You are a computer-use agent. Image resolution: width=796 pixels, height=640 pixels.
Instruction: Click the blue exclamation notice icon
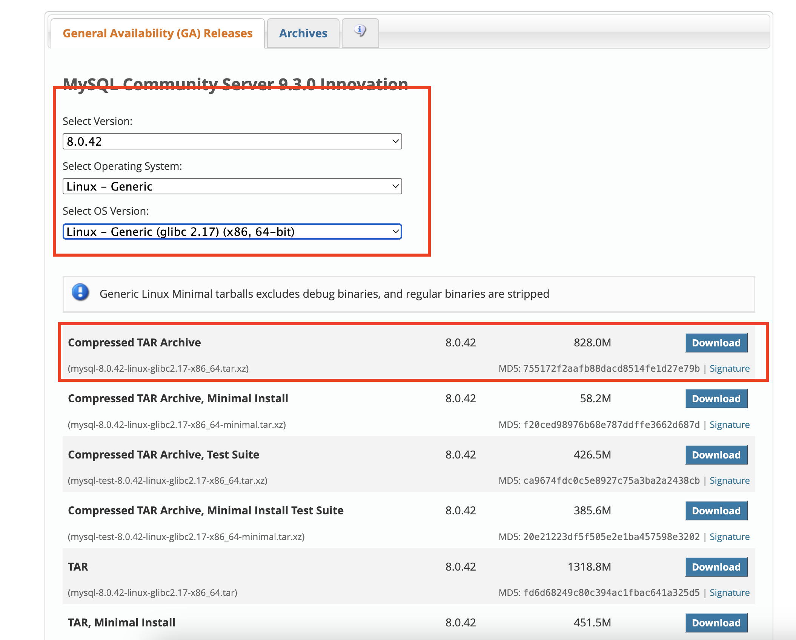(80, 292)
